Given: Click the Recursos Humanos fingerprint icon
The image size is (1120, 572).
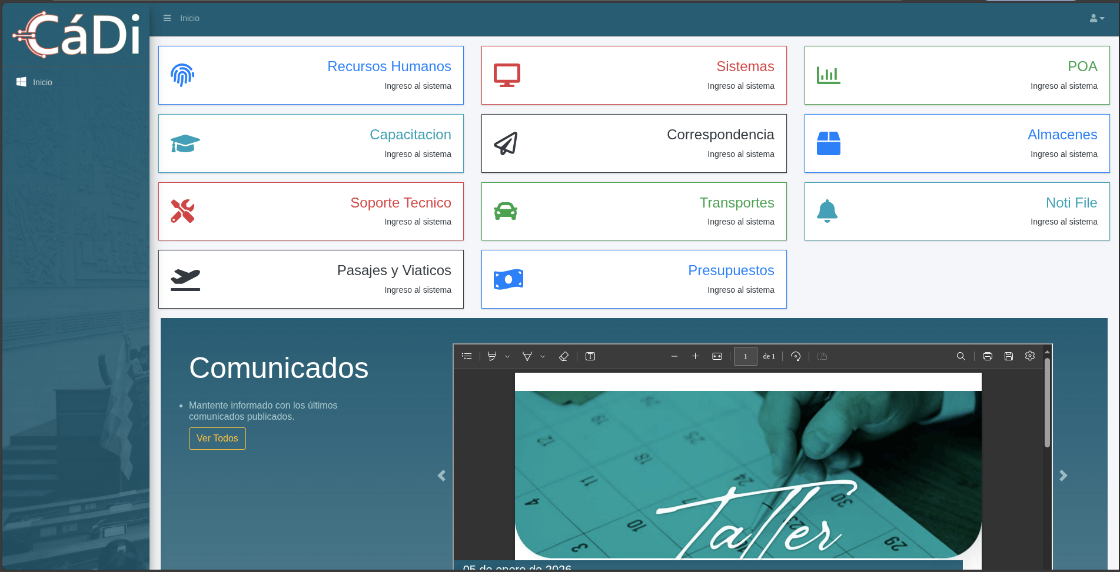Looking at the screenshot, I should 182,75.
